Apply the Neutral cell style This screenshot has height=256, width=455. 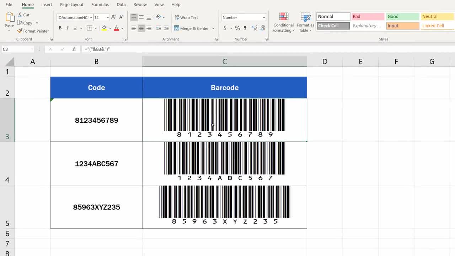click(x=438, y=17)
